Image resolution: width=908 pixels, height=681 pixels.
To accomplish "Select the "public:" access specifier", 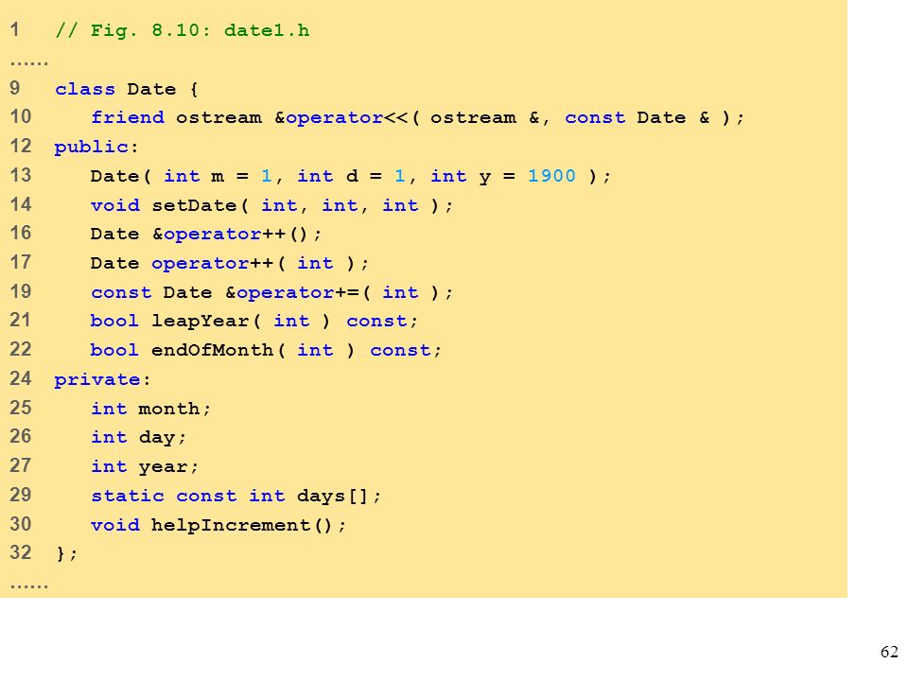I will pos(96,148).
